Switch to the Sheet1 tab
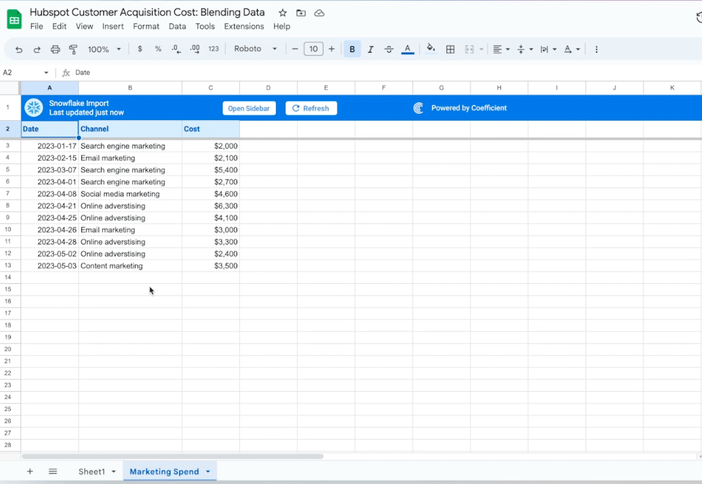This screenshot has height=484, width=702. pyautogui.click(x=92, y=471)
